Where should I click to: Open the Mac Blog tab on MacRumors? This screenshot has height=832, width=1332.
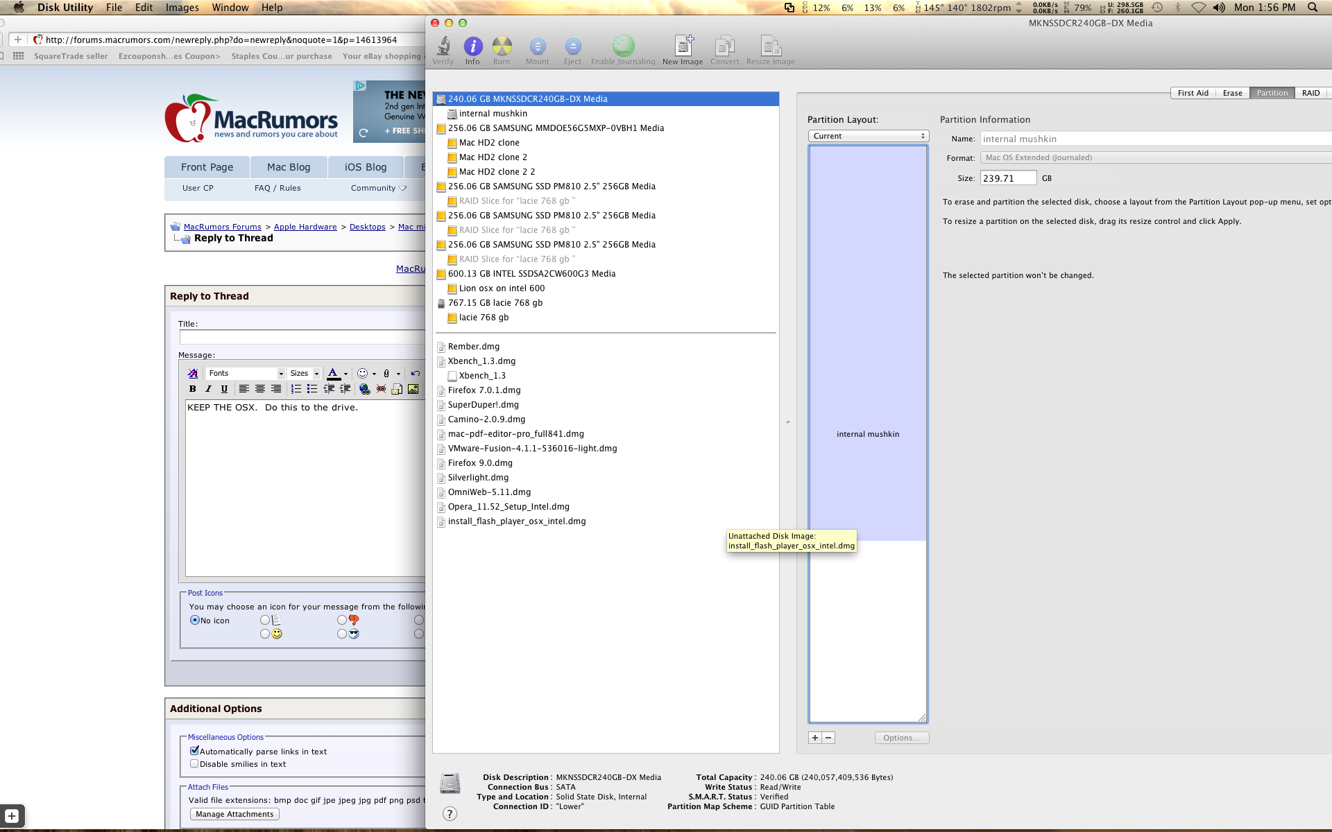289,167
